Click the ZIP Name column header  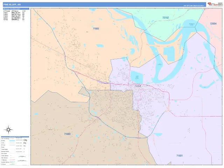pos(15,11)
